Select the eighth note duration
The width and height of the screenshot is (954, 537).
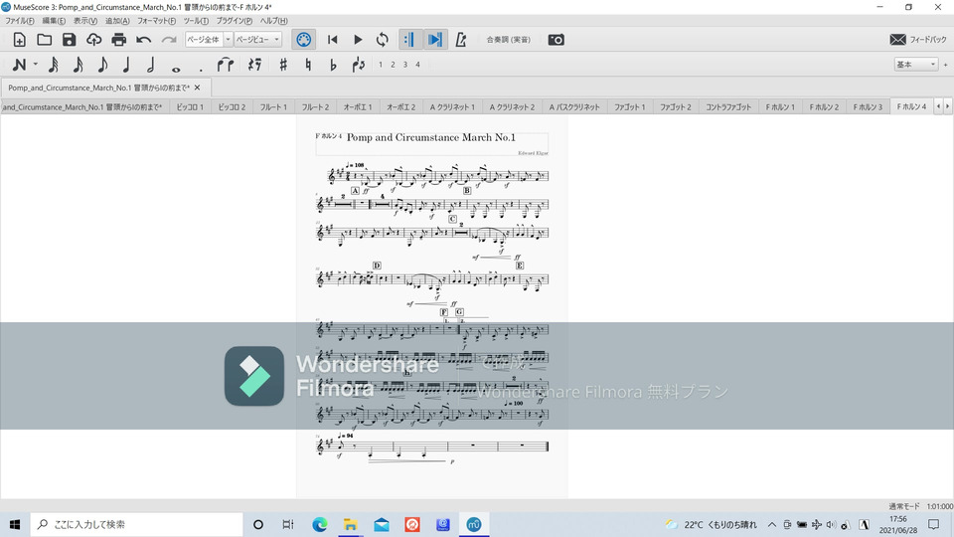[x=102, y=65]
